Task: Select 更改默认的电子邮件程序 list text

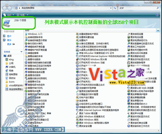Action: pos(142,91)
